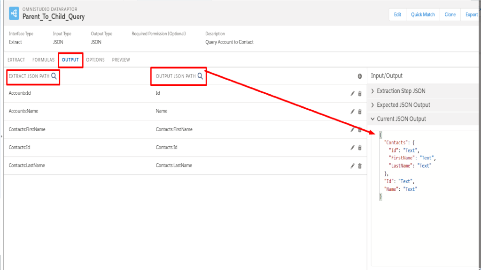The image size is (481, 270).
Task: Edit the Contacts:Id mapping row
Action: click(x=352, y=148)
